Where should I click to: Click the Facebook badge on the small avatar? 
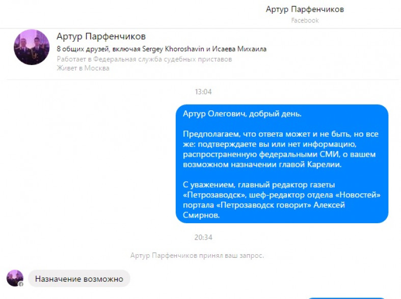[x=21, y=284]
